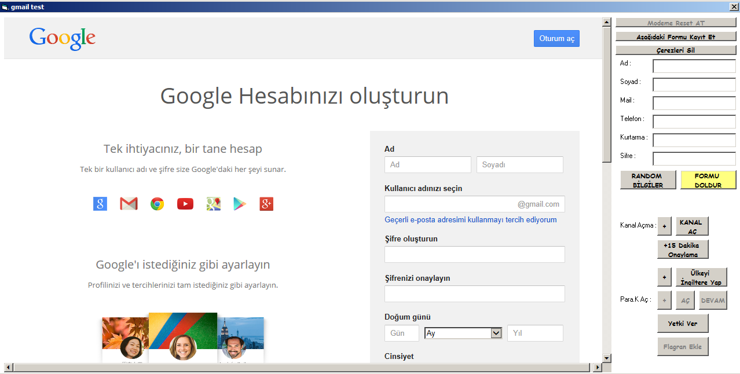
Task: Click the Cinsiyet label
Action: tap(400, 357)
